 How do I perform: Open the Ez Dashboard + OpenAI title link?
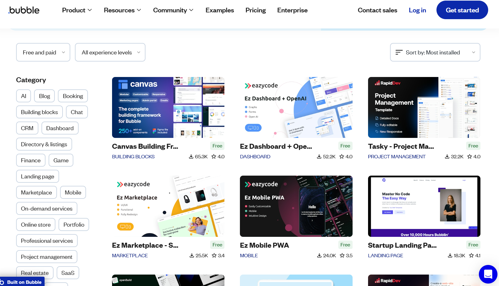click(x=276, y=146)
